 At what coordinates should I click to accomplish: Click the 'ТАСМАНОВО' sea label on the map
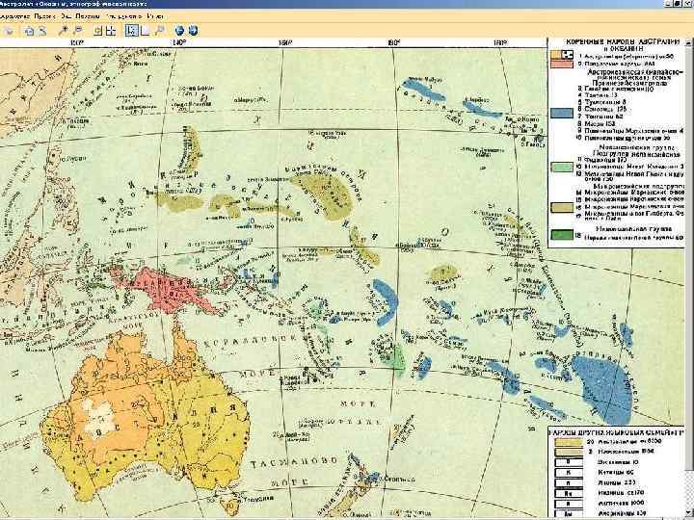[294, 463]
